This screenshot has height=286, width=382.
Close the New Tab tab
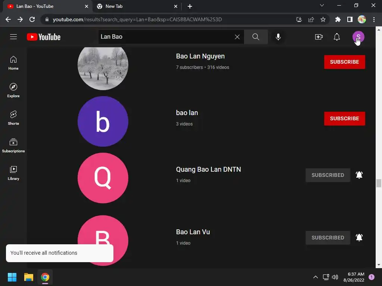point(176,6)
